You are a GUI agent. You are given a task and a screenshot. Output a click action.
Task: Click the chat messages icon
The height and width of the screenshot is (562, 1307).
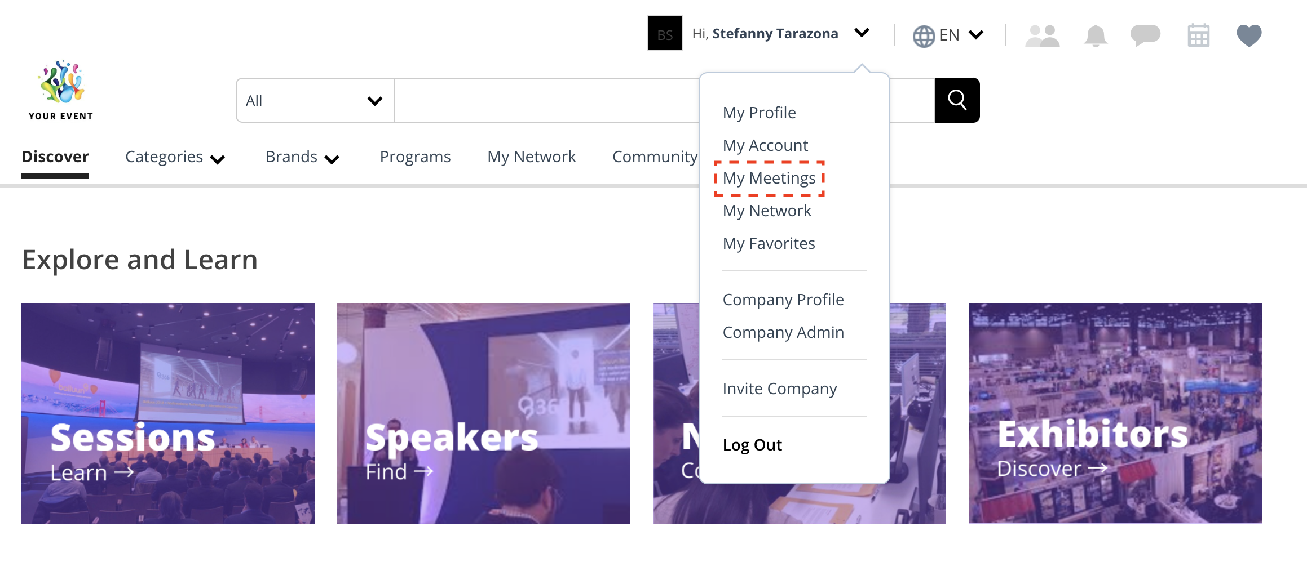1146,35
